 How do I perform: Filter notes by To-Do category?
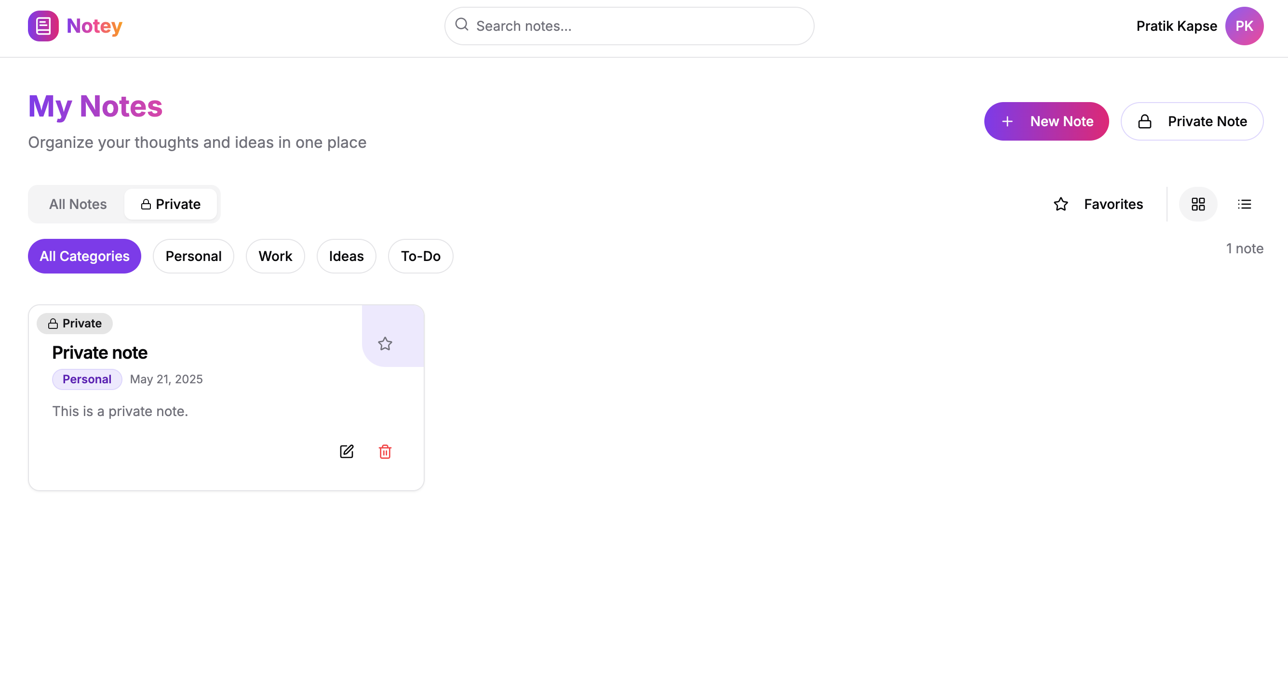420,256
